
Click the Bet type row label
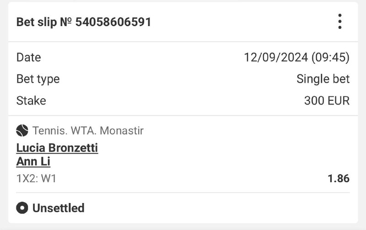(38, 79)
